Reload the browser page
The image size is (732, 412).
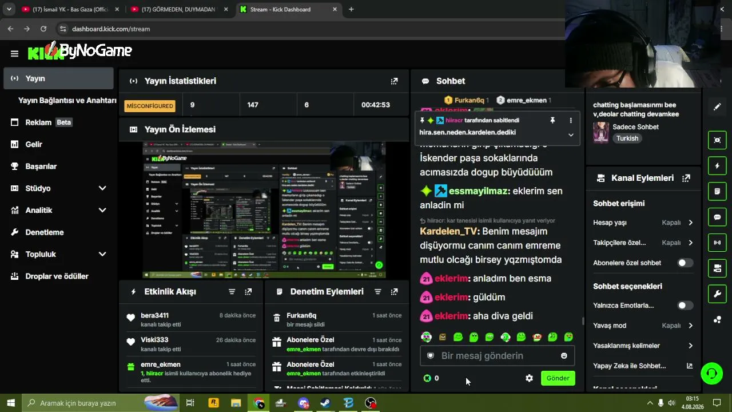click(43, 29)
